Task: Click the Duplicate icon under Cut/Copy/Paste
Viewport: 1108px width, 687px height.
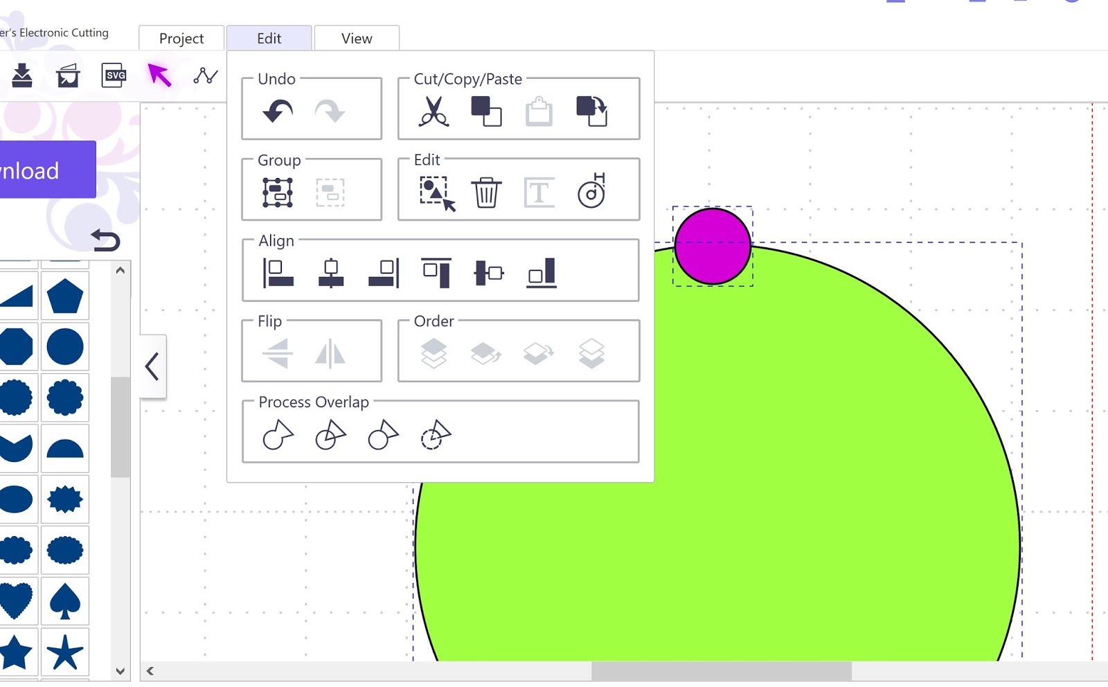Action: click(591, 111)
